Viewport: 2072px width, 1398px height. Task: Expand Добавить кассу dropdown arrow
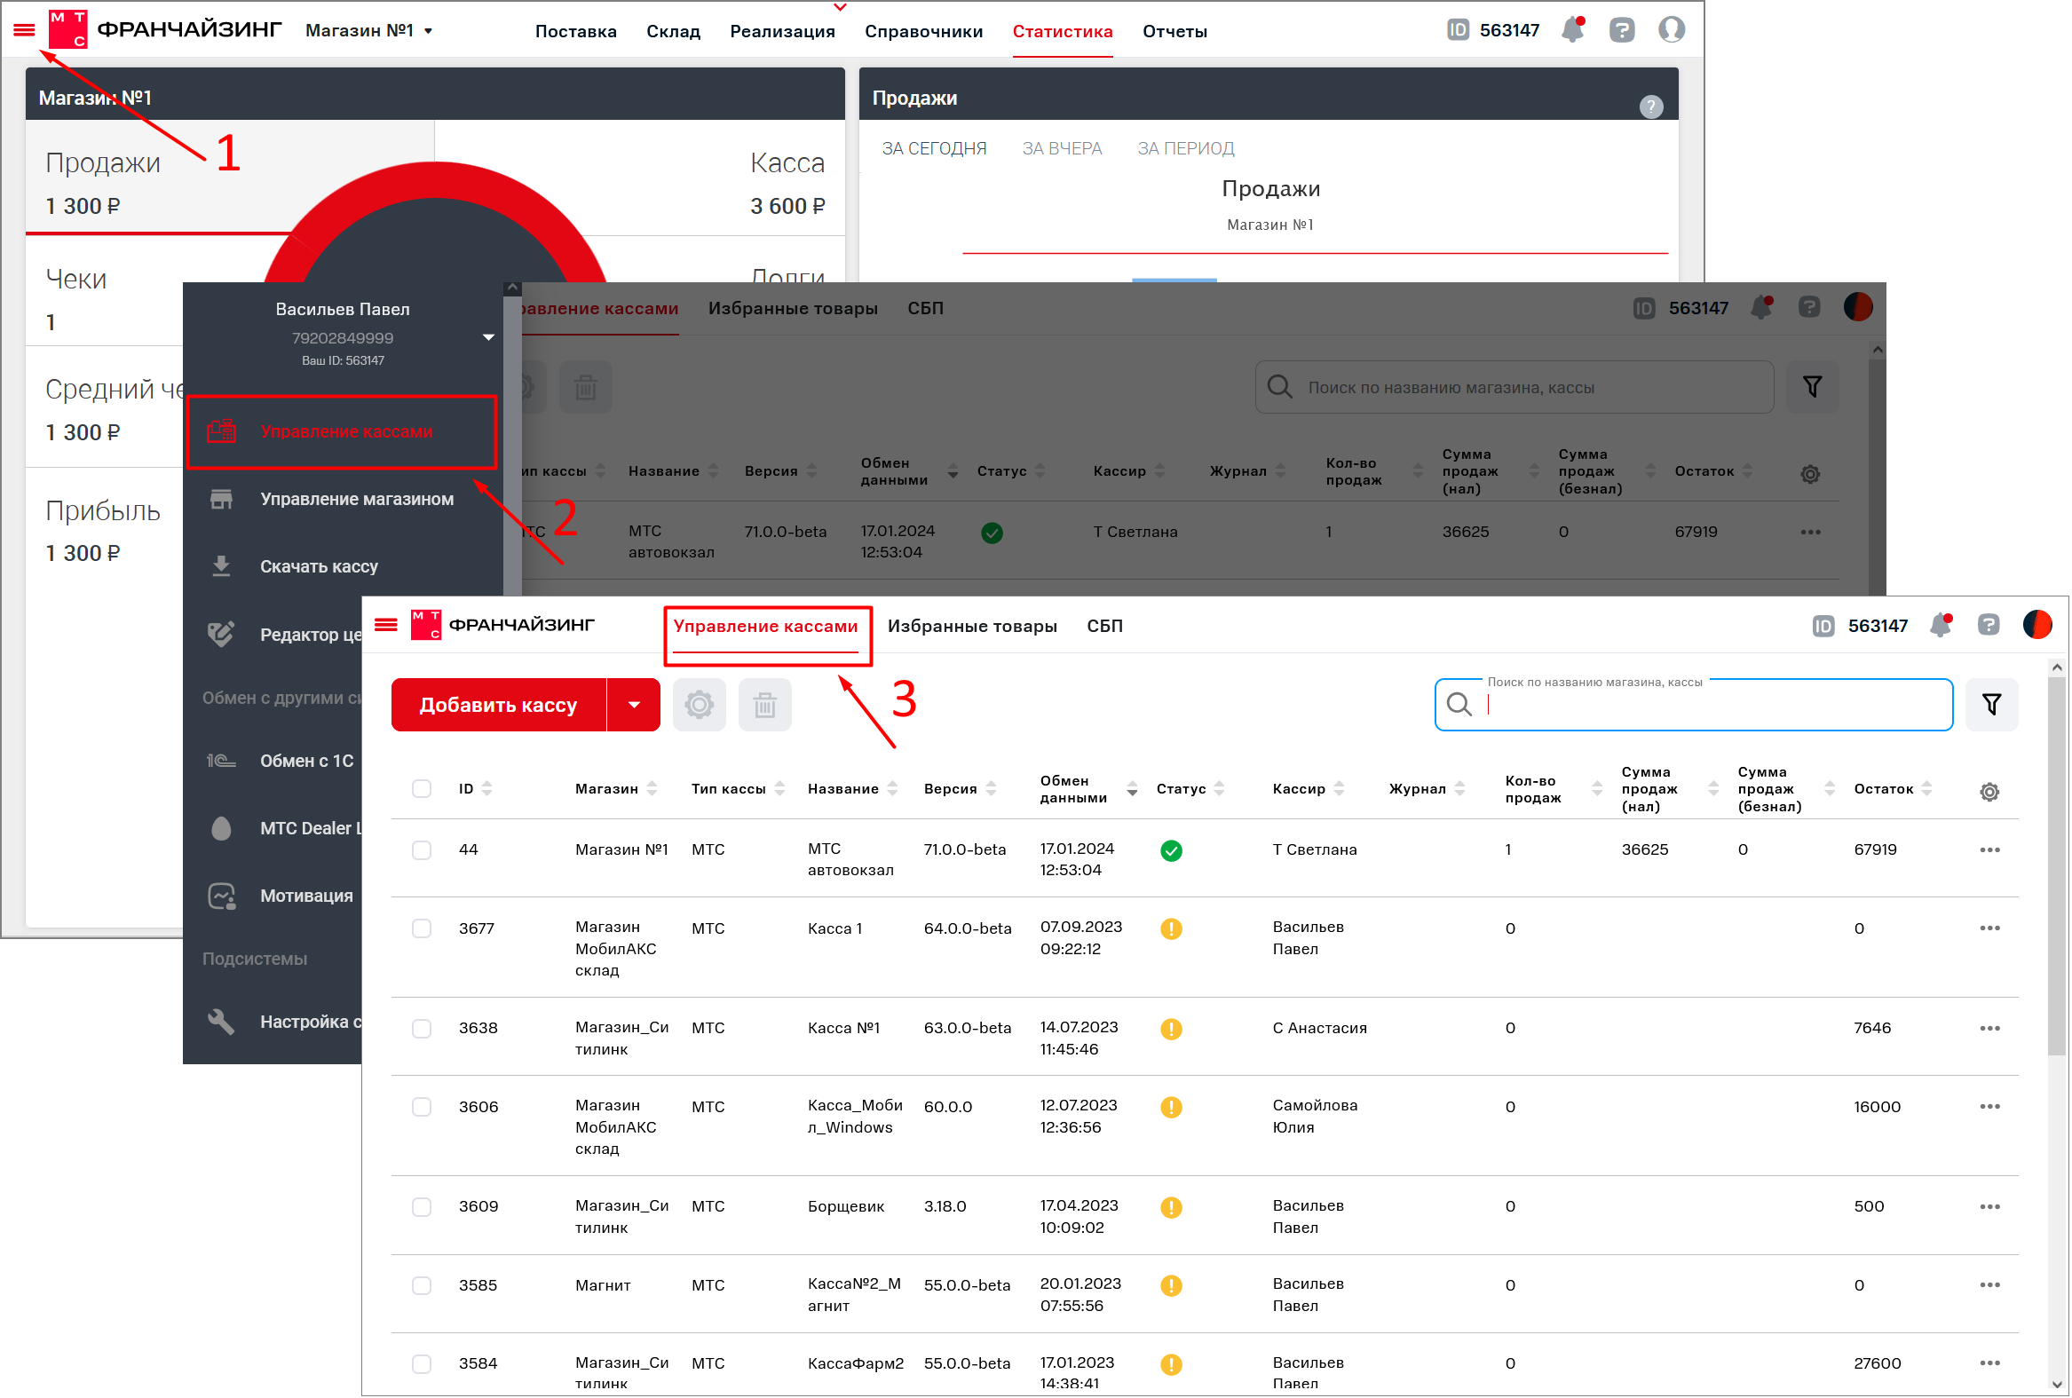(x=635, y=707)
